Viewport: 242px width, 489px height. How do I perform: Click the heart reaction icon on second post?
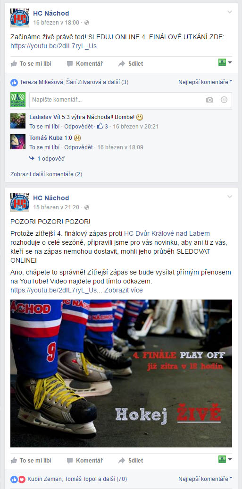[22, 479]
